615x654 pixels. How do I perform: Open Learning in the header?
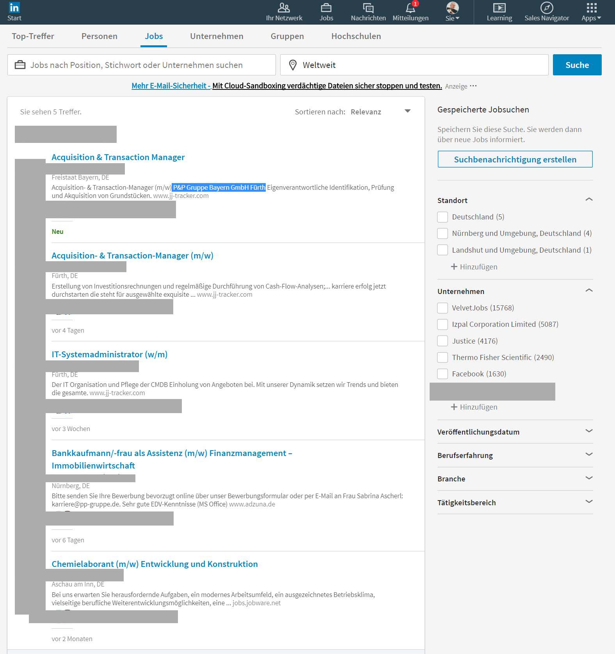point(499,12)
